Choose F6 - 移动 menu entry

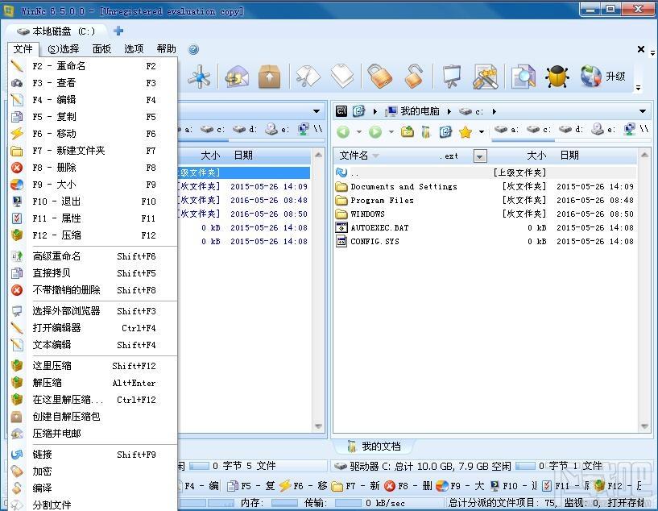pos(93,134)
